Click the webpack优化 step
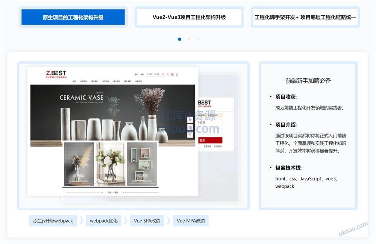Viewport: 376px width, 244px height. (x=104, y=221)
